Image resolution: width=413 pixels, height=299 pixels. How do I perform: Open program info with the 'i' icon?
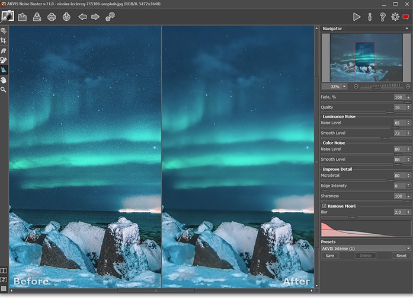point(370,17)
